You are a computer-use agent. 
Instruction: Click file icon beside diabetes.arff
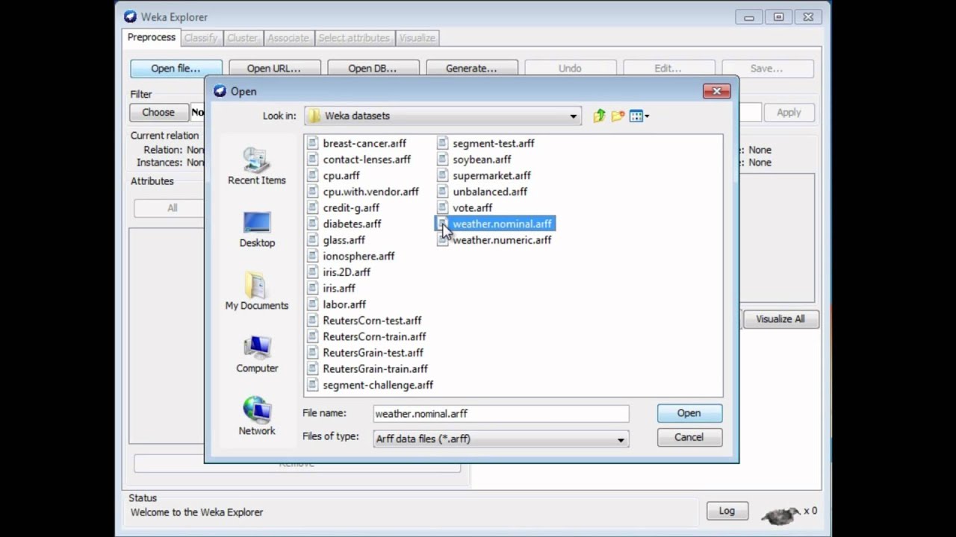tap(313, 224)
